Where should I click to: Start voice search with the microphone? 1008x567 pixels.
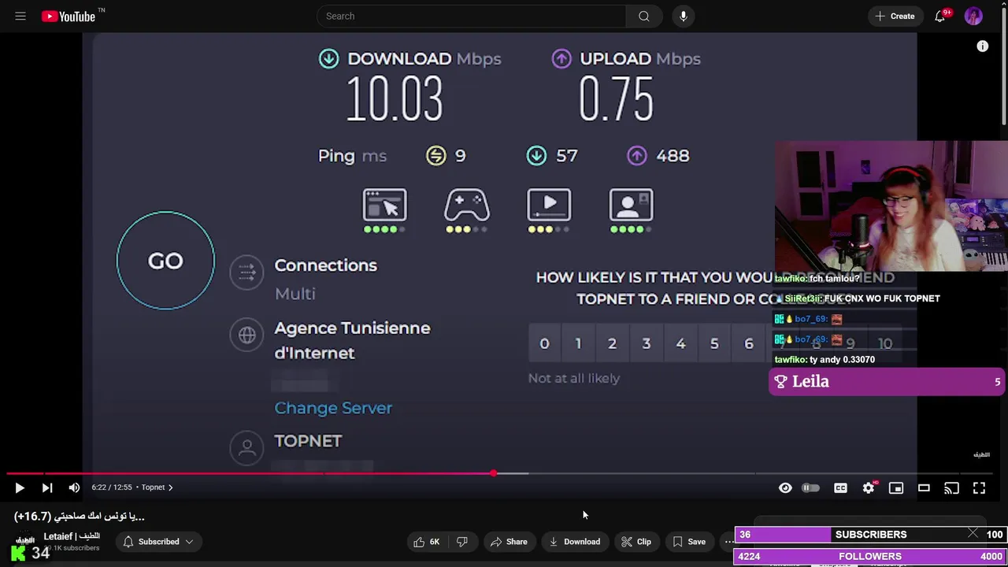coord(683,16)
